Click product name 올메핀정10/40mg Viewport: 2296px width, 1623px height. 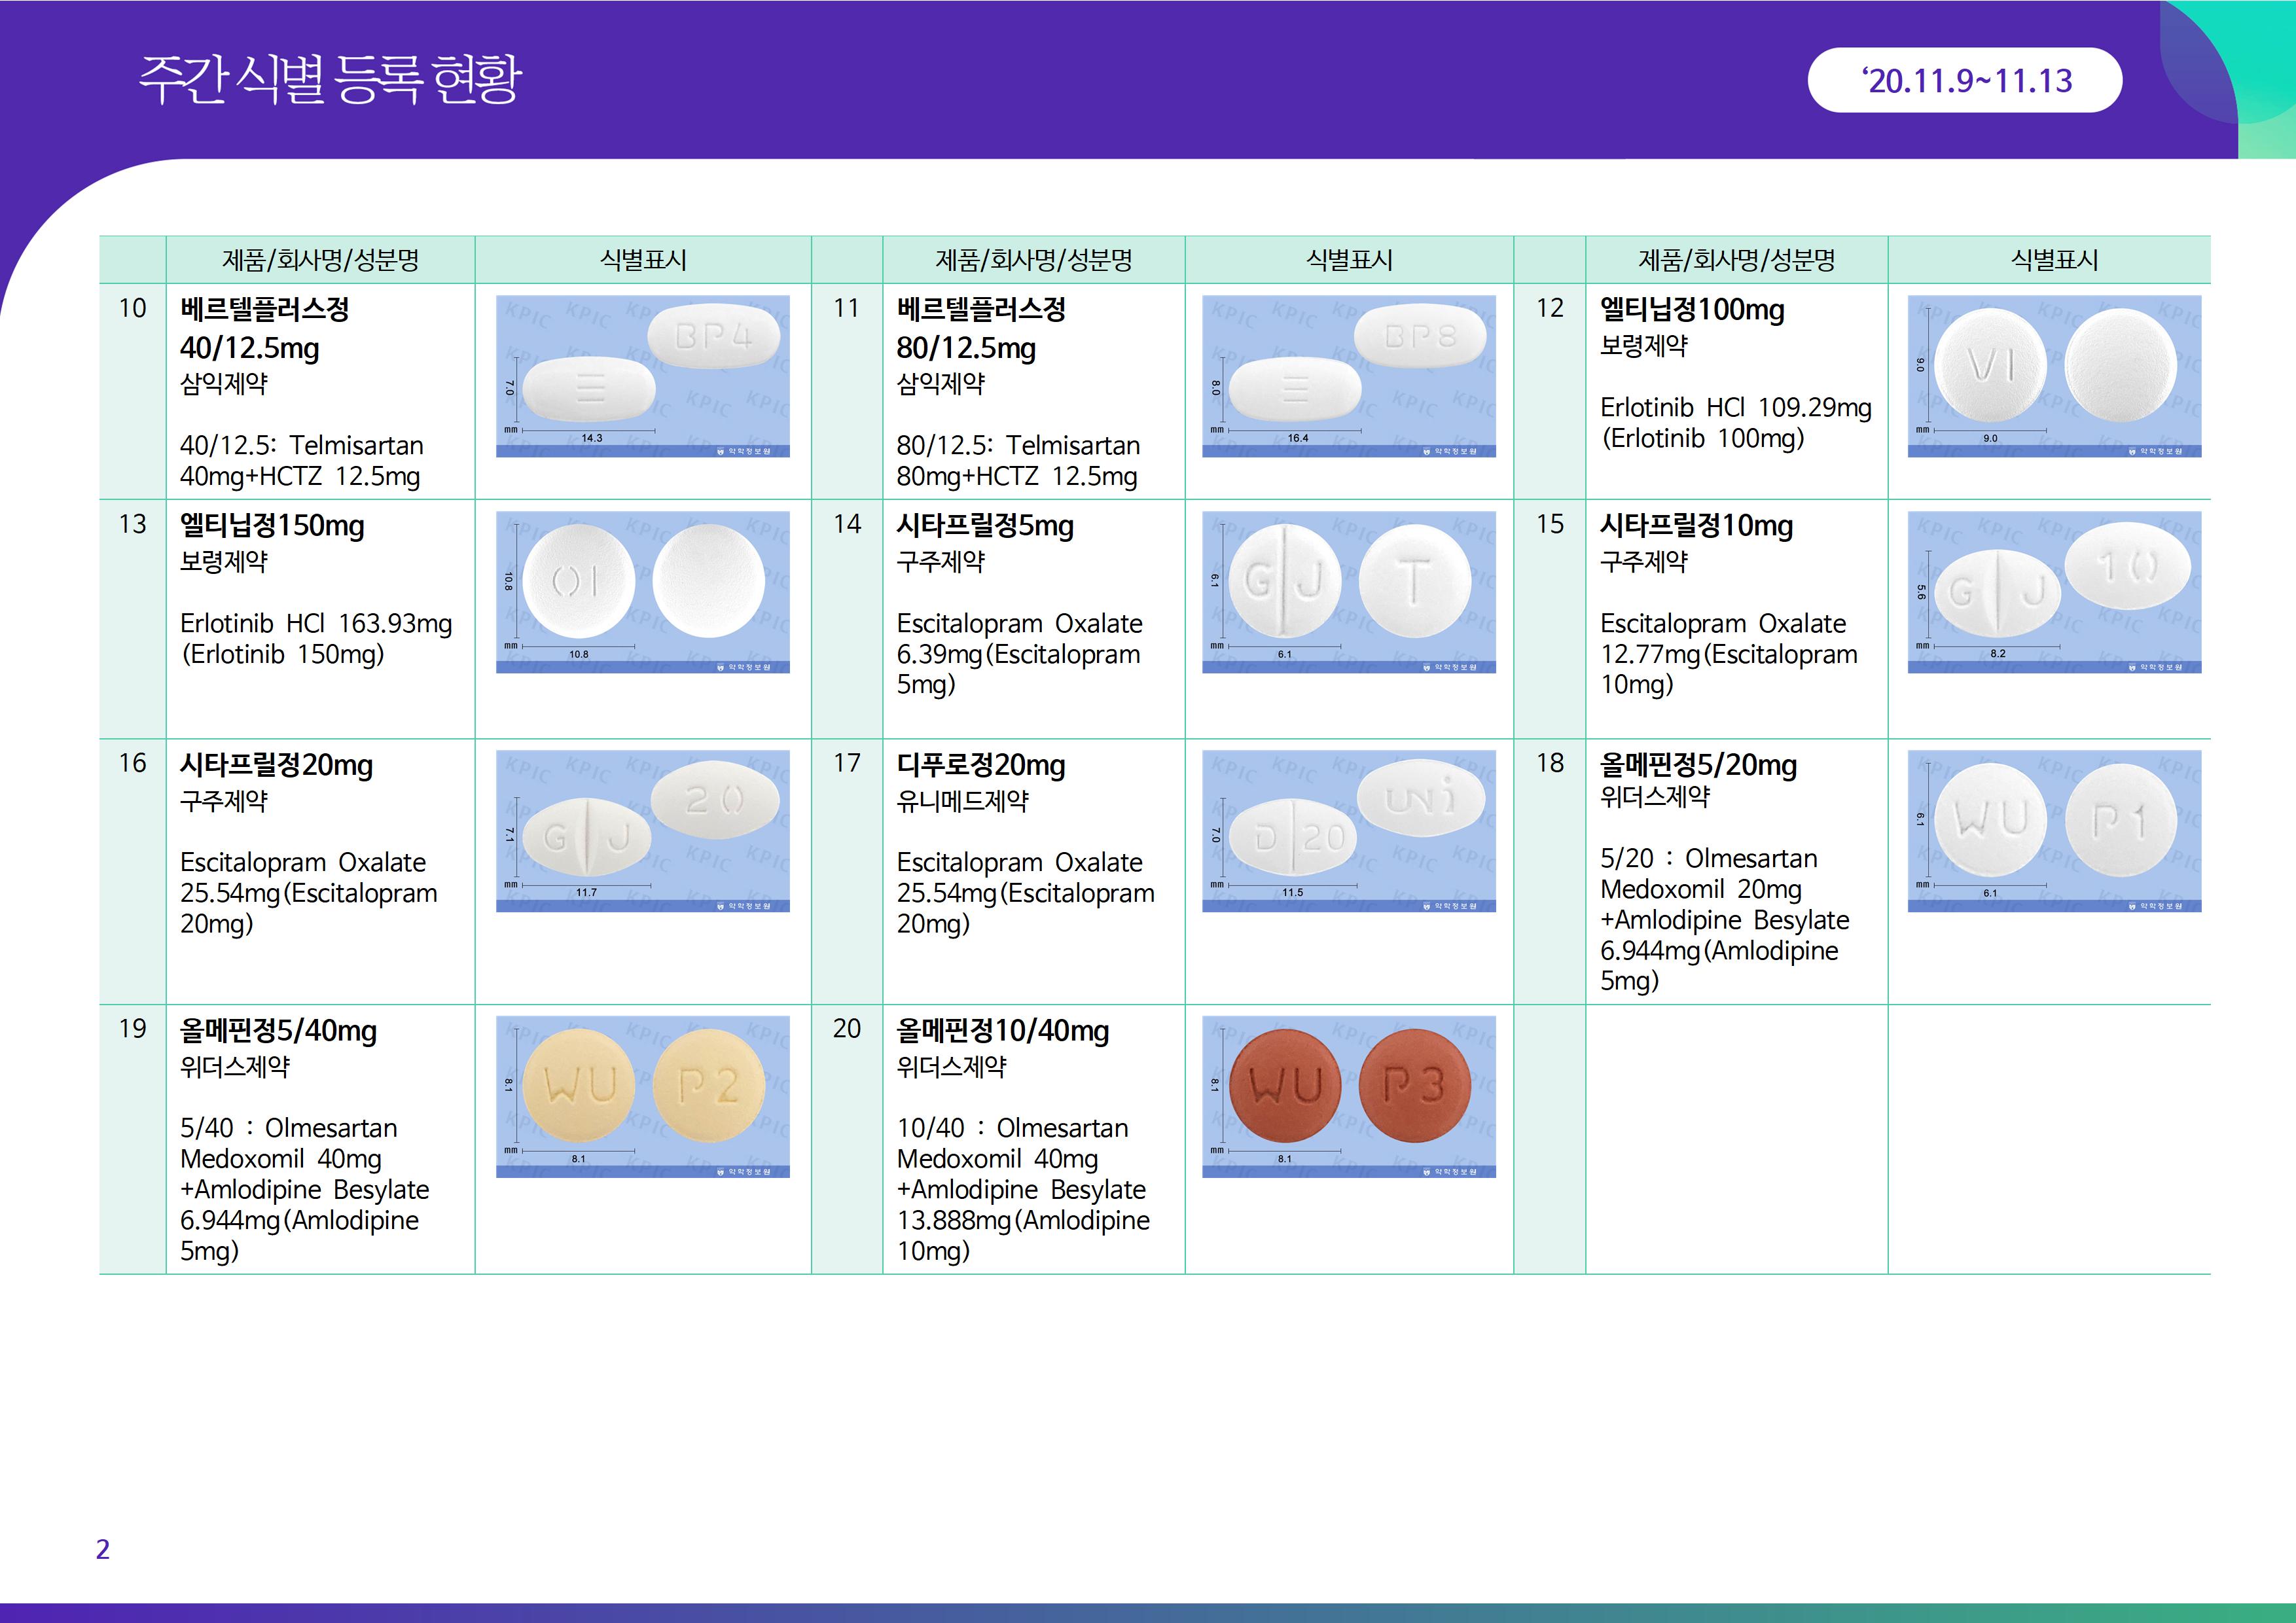[1003, 1031]
